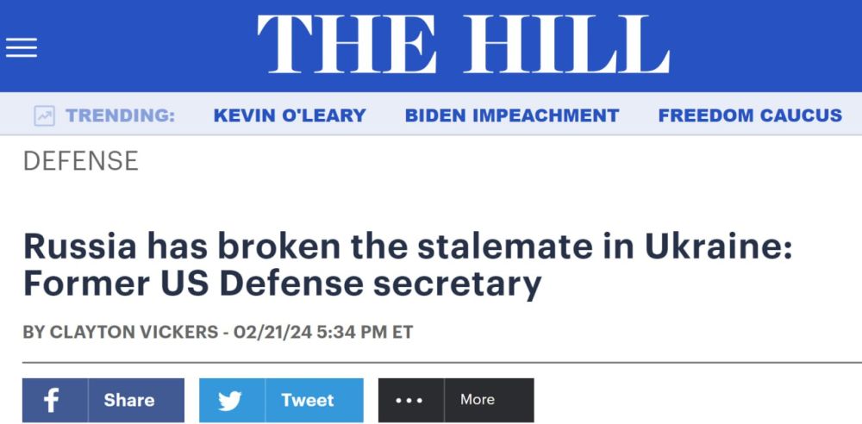This screenshot has height=424, width=862.
Task: Expand the More sharing options
Action: click(478, 400)
